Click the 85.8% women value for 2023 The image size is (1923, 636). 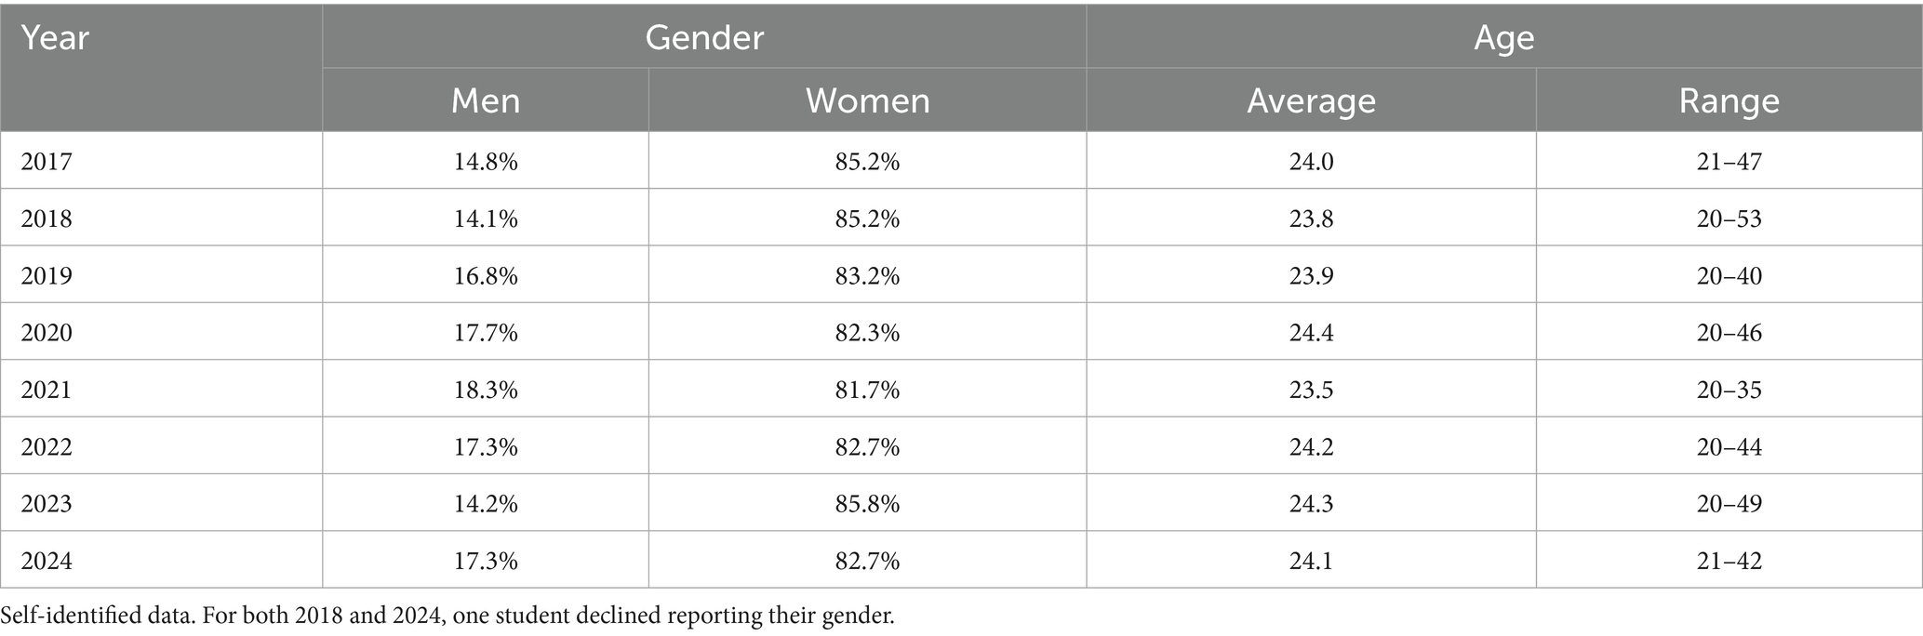[867, 504]
